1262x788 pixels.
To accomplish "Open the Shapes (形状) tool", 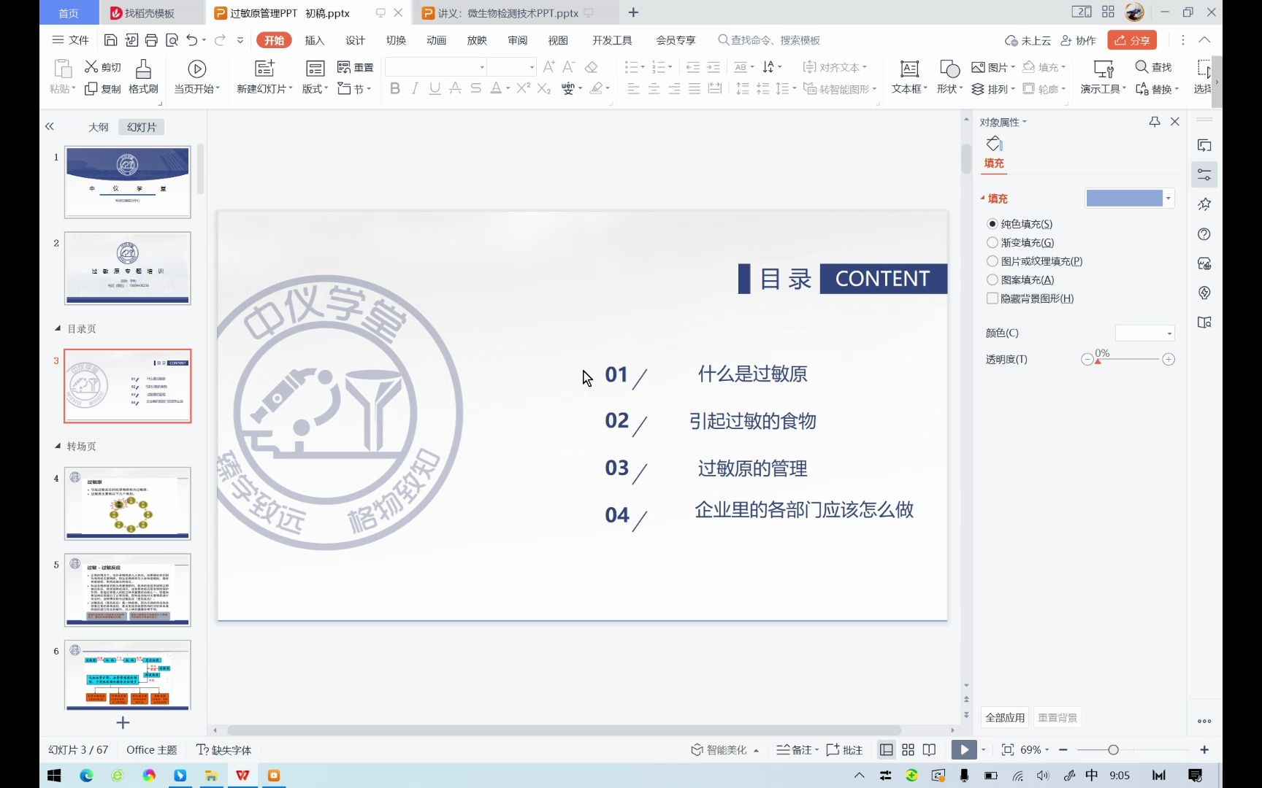I will 949,77.
